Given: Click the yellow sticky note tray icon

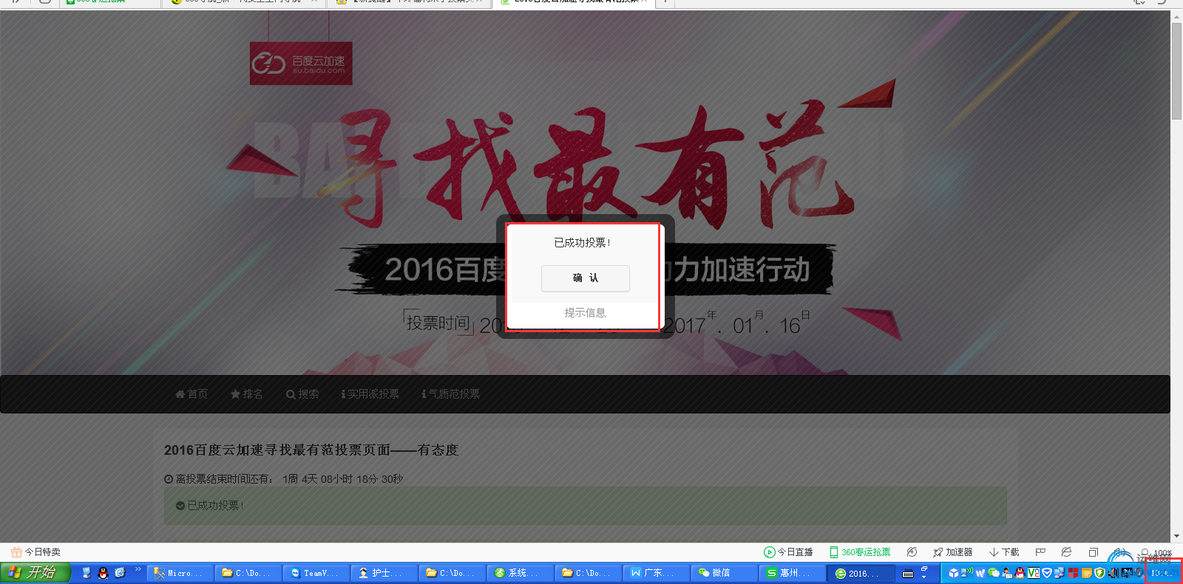Looking at the screenshot, I should 1086,573.
